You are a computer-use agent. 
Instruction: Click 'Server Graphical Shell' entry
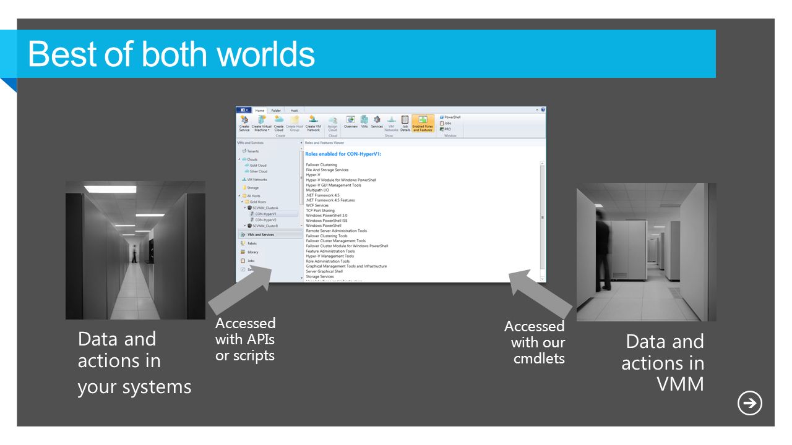(324, 271)
